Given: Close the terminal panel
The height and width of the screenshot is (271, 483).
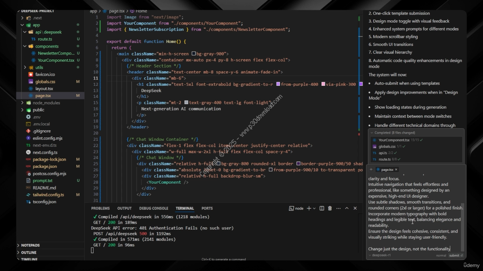Looking at the screenshot, I should (x=355, y=208).
